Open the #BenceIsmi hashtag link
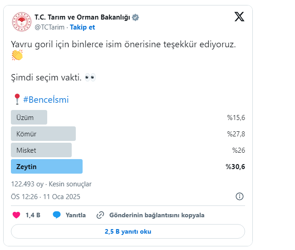Viewport: 295px width, 250px height. (46, 100)
